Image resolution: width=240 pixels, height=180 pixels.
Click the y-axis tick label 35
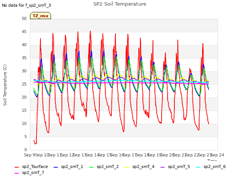pyautogui.click(x=24, y=58)
